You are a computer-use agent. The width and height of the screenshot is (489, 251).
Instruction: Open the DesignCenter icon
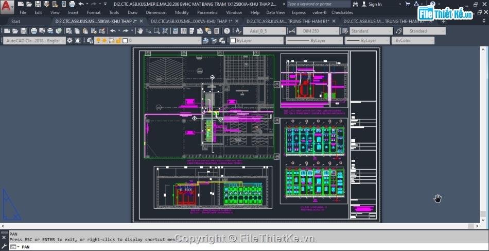pos(183,31)
